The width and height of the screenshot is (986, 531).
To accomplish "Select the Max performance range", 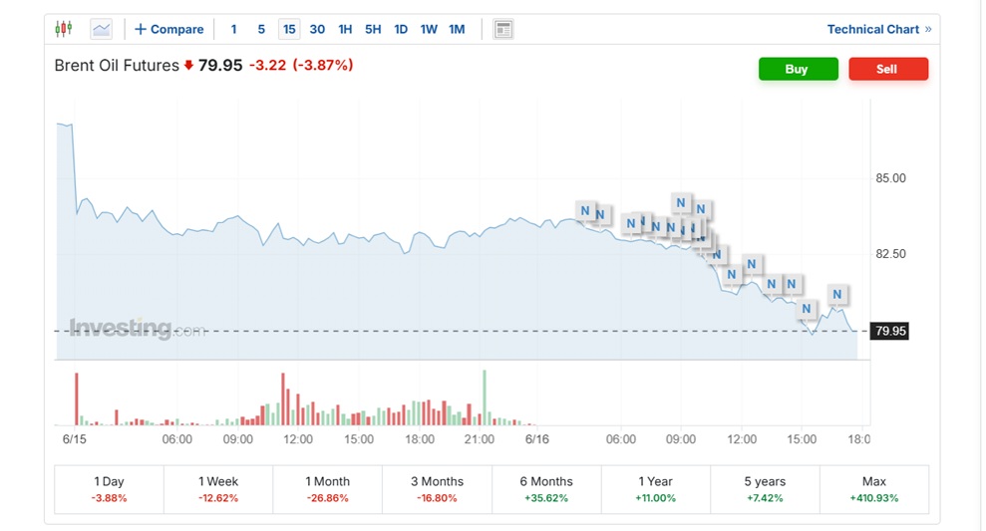I will [874, 489].
